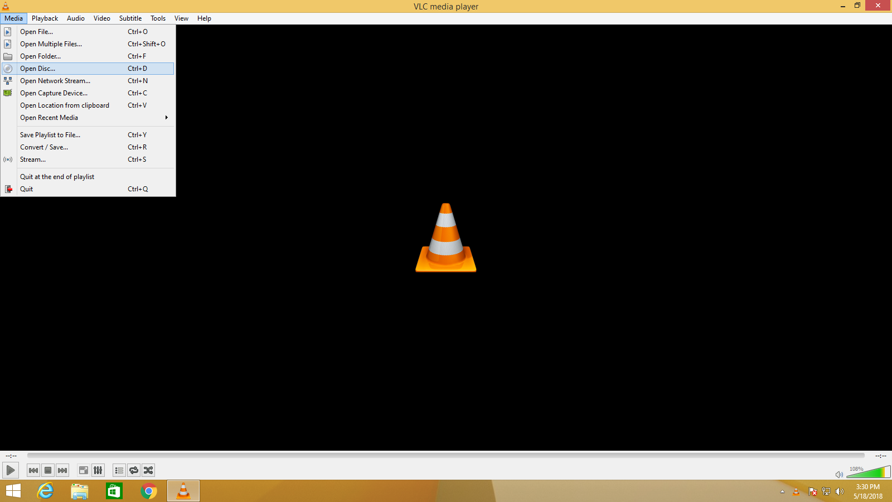Click network tray icon
The image size is (892, 502).
tap(826, 491)
